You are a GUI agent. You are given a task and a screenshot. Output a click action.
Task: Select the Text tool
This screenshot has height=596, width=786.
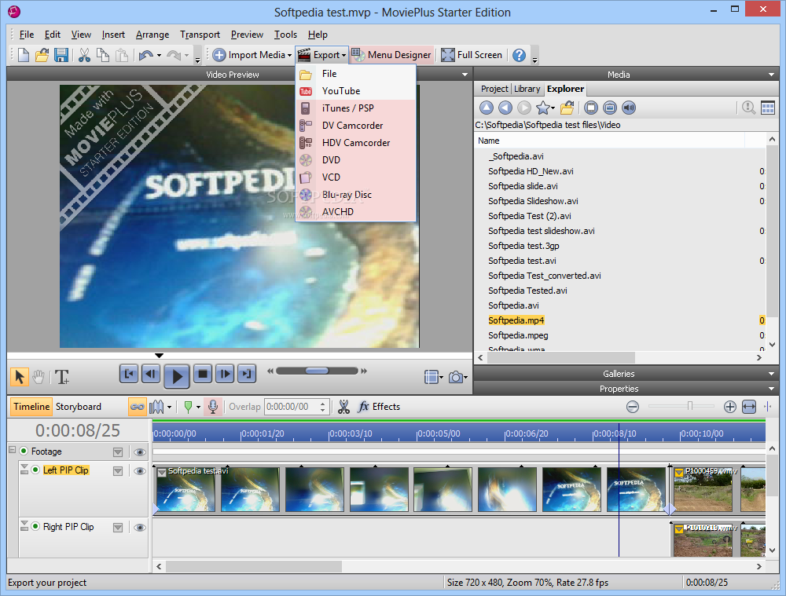click(x=62, y=377)
